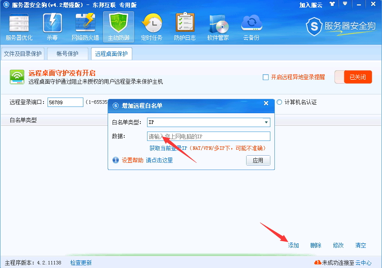Click the green remote desktop guard icon
Image resolution: width=382 pixels, height=268 pixels.
(x=17, y=77)
